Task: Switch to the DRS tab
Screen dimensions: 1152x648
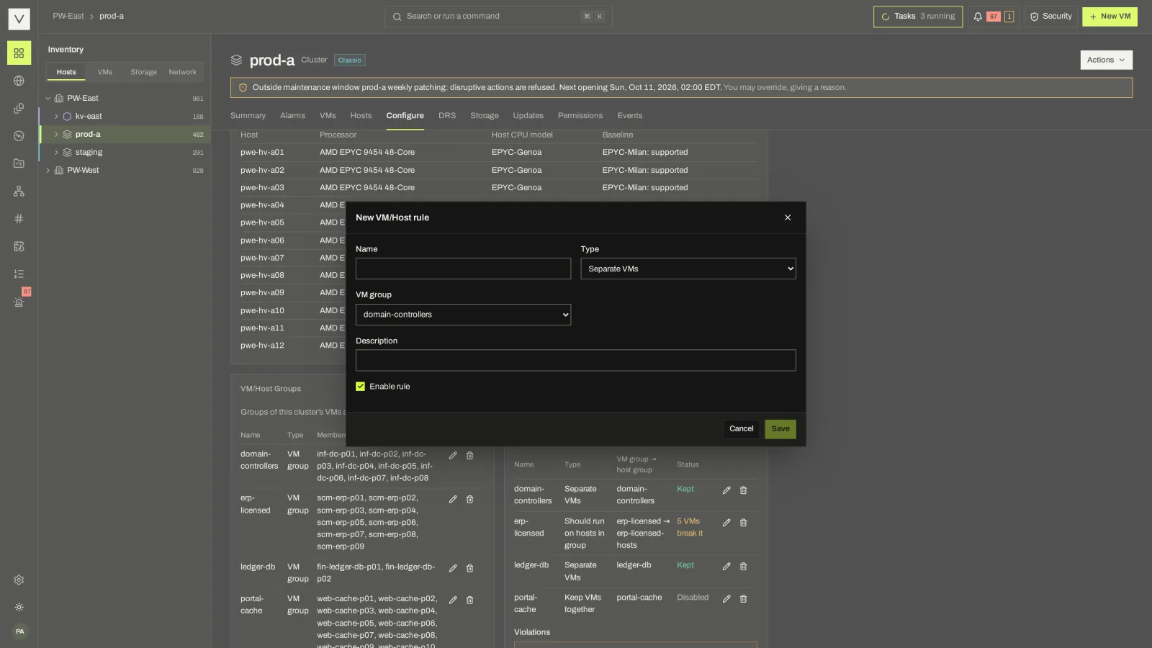Action: click(447, 116)
